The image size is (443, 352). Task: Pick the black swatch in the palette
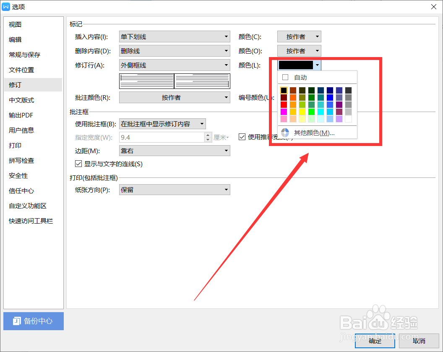[x=284, y=90]
